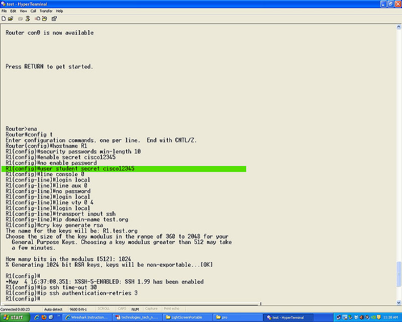Launch Firefox from Quick Launch
Image resolution: width=402 pixels, height=322 pixels.
tap(44, 317)
